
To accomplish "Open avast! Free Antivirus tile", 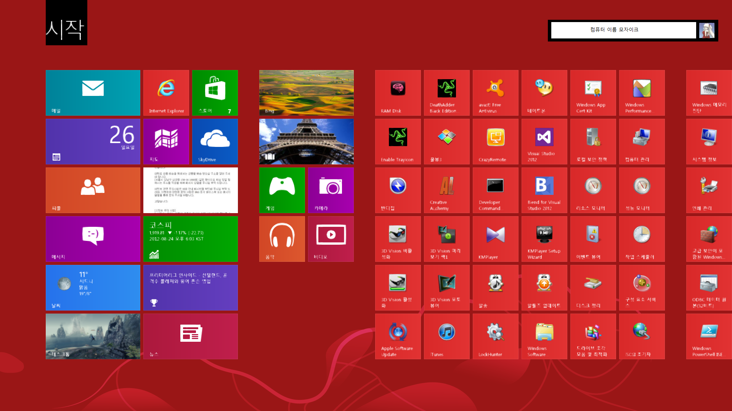I will coord(496,93).
